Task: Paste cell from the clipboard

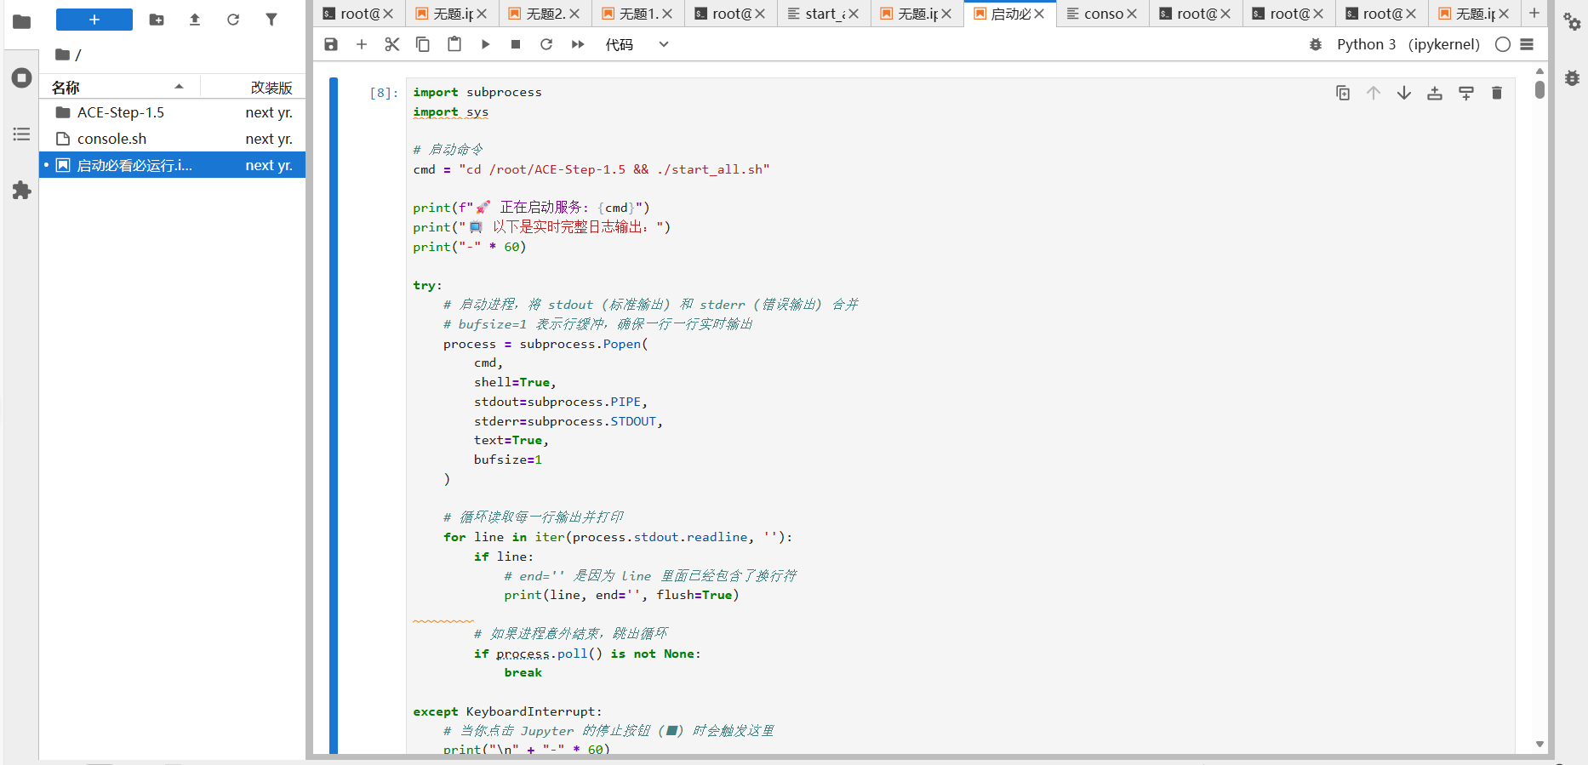Action: [454, 44]
